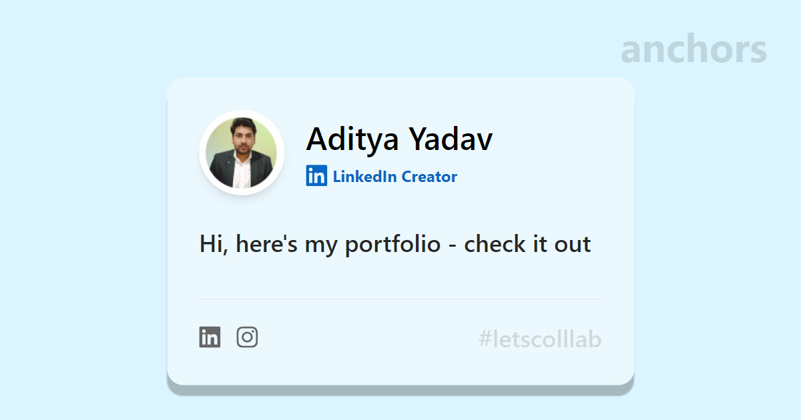Viewport: 801px width, 420px height.
Task: Open the grey LinkedIn icon in card footer
Action: [x=210, y=337]
